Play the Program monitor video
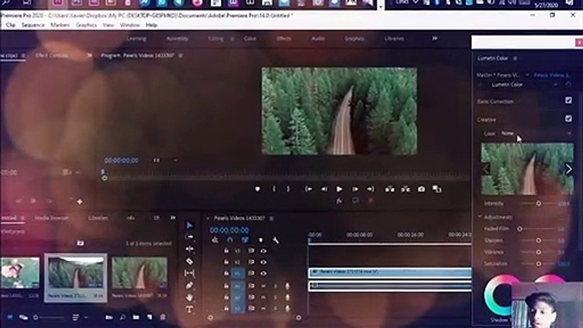This screenshot has height=328, width=583. coord(339,189)
